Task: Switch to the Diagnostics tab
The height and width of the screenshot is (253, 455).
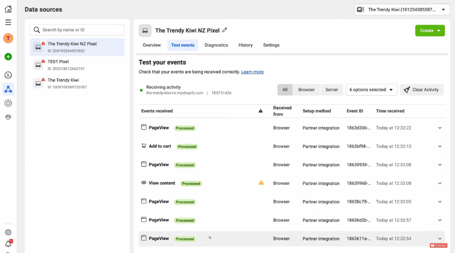Action: (216, 45)
